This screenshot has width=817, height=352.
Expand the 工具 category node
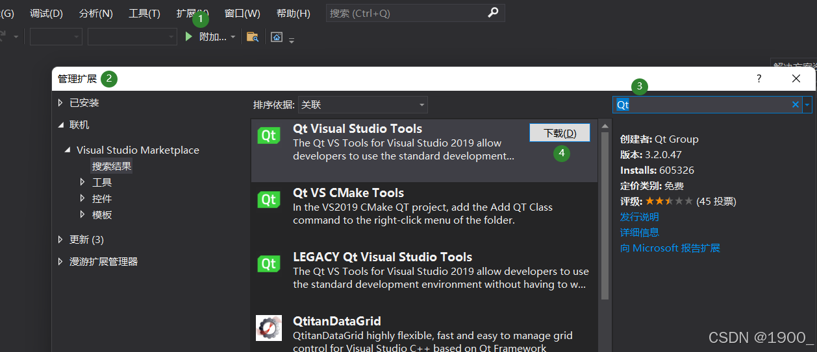[82, 182]
